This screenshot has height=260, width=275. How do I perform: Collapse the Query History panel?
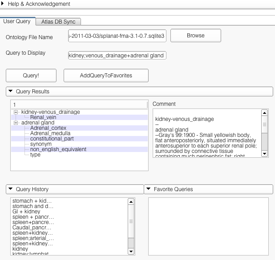coord(11,189)
